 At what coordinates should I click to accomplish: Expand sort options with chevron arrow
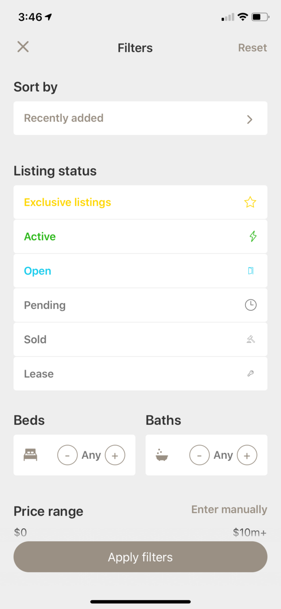250,119
